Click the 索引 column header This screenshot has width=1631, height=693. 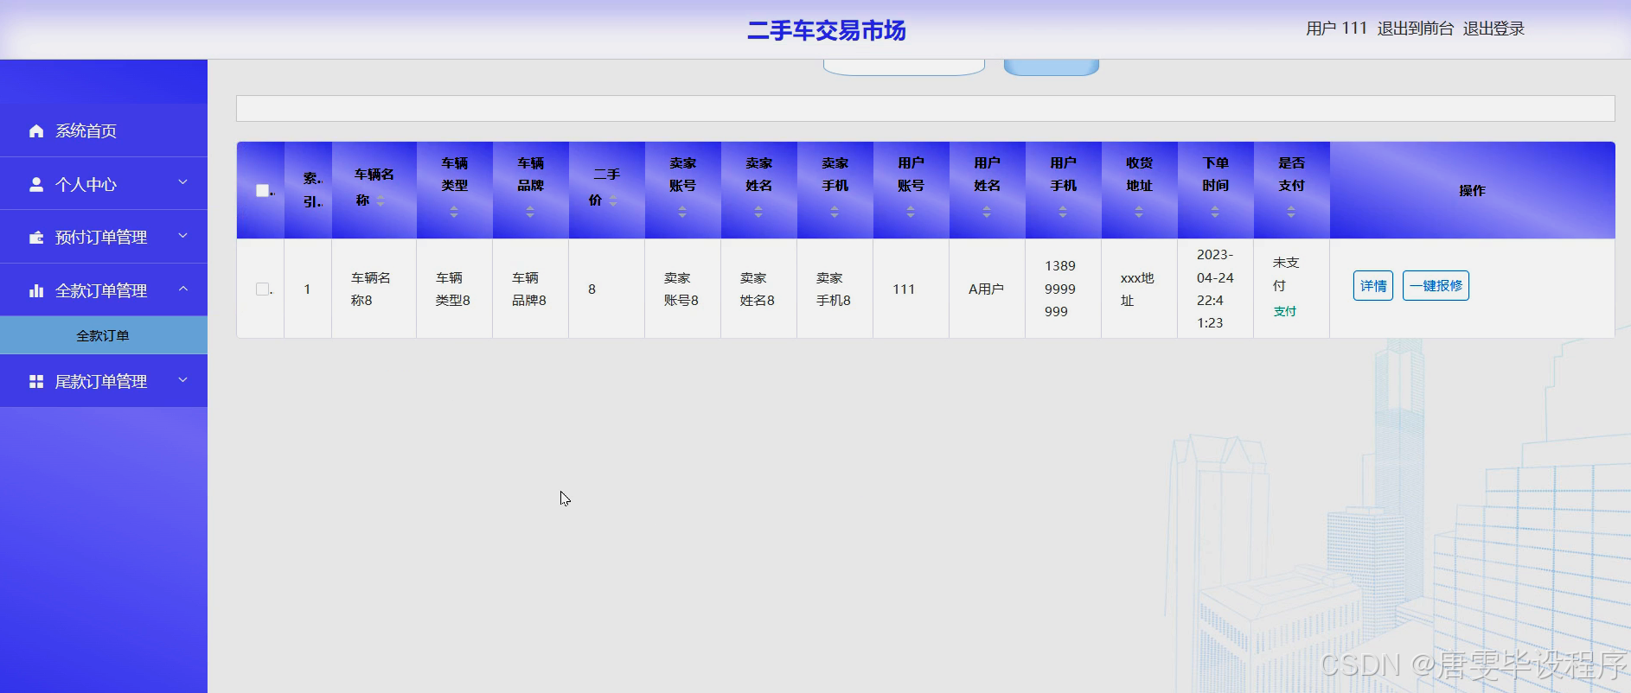tap(308, 190)
